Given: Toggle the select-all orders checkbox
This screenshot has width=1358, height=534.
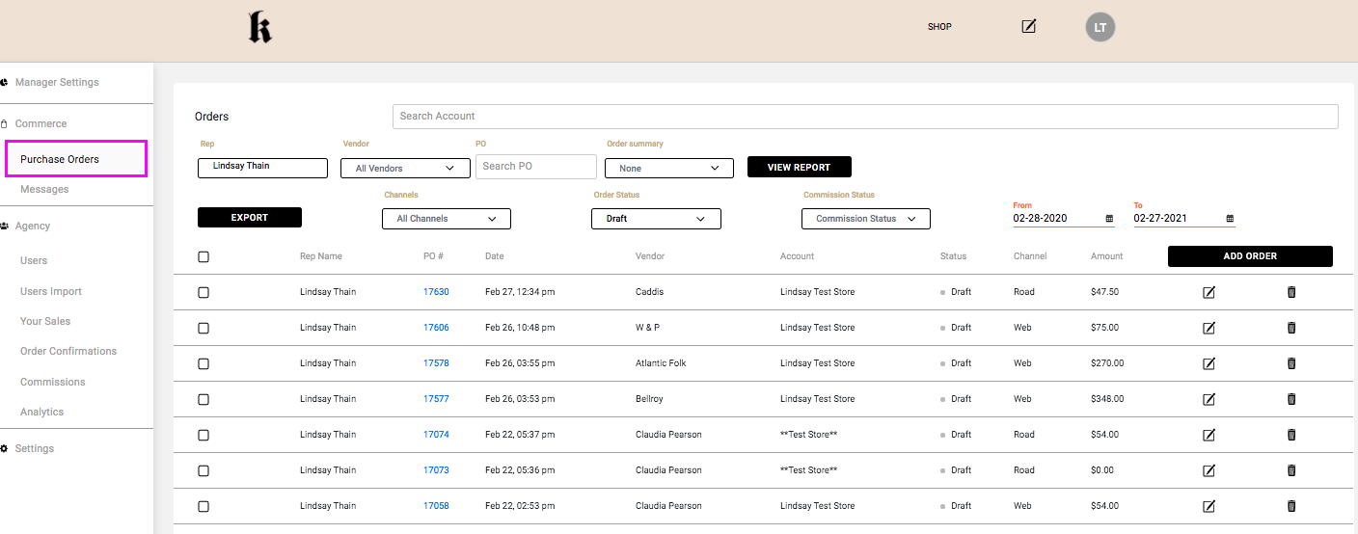Looking at the screenshot, I should click(x=204, y=257).
